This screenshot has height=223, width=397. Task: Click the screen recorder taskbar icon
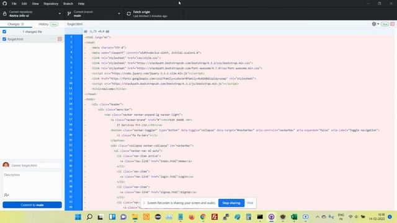306,217
